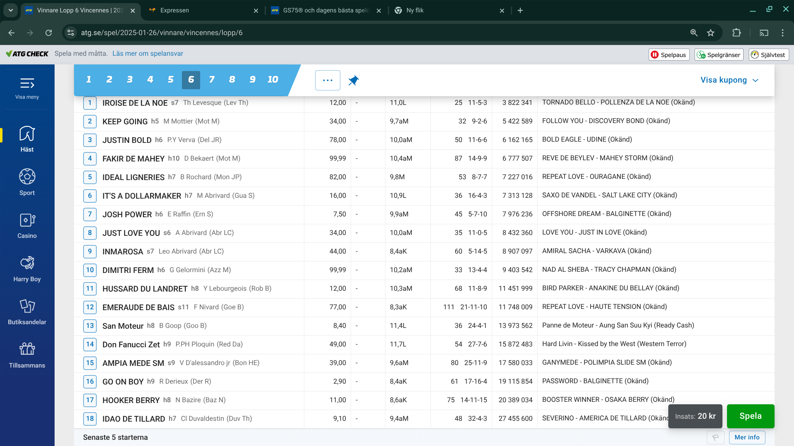Open the Häst section in sidebar
The height and width of the screenshot is (446, 794).
(x=27, y=139)
